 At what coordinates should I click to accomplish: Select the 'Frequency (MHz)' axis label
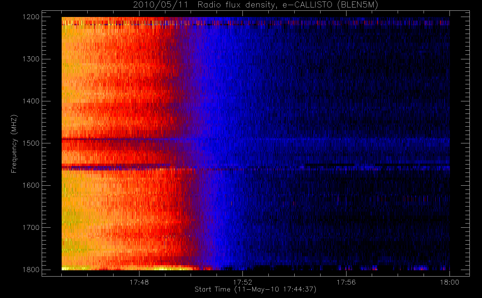click(x=14, y=144)
